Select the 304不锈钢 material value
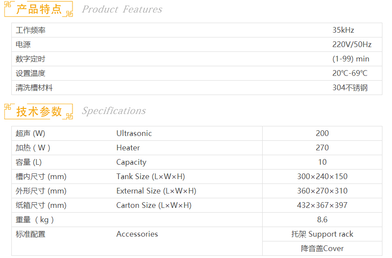 tap(350, 88)
